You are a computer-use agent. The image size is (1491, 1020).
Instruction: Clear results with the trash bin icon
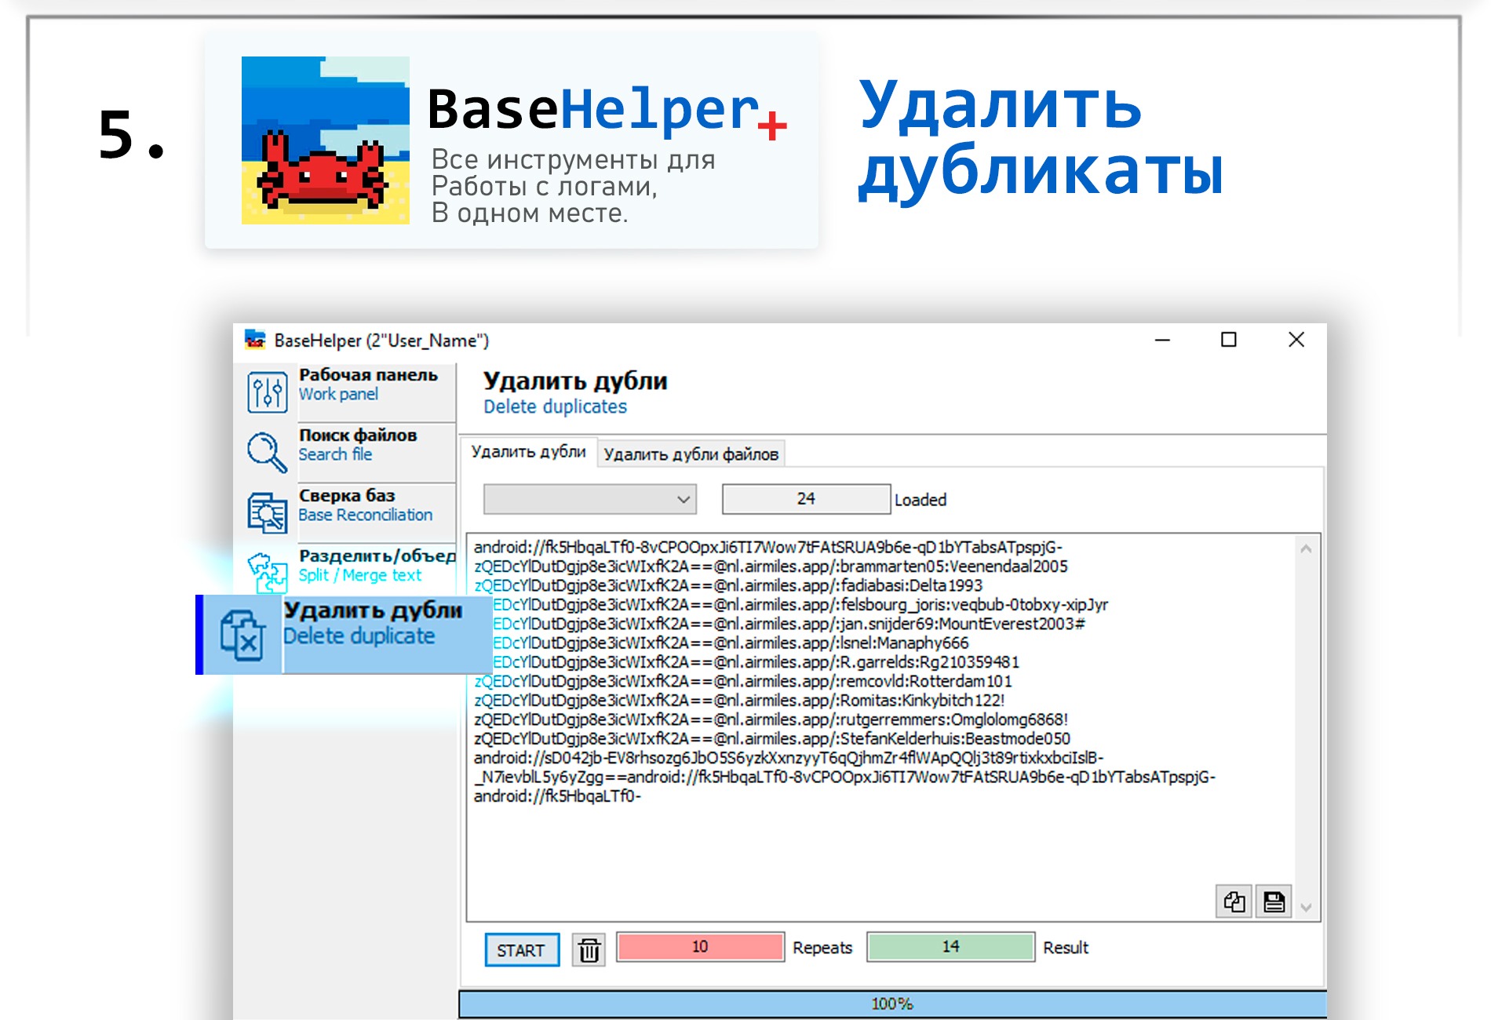[589, 949]
